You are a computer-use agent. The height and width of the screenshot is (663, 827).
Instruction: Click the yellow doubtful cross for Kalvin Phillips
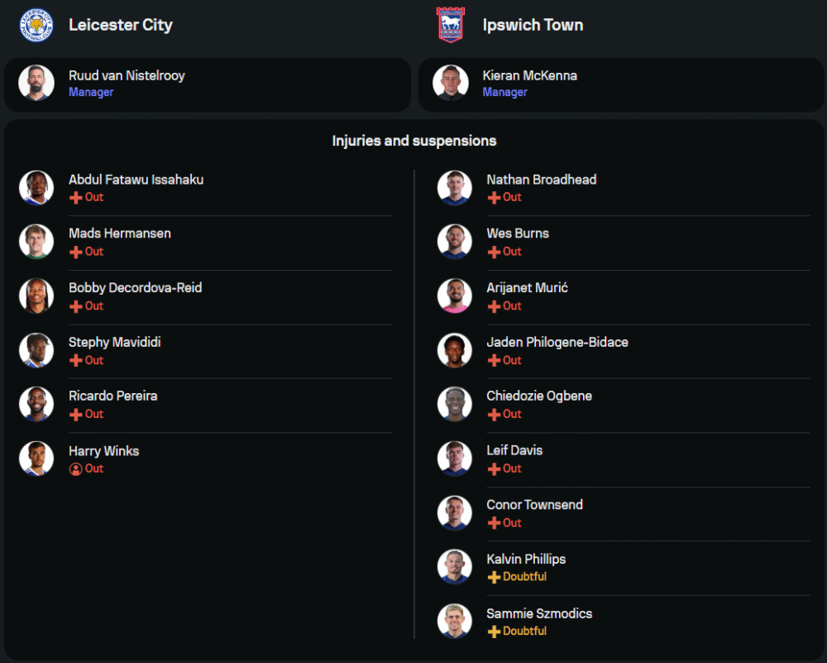point(494,577)
